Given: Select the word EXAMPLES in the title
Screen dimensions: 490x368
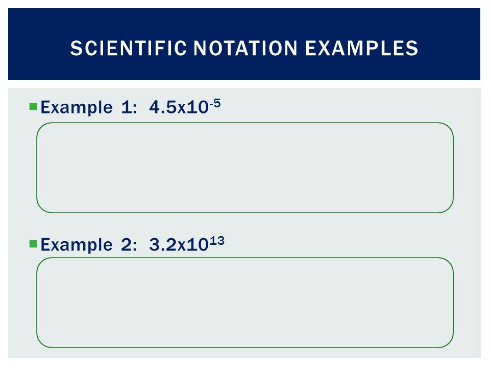Looking at the screenshot, I should pos(361,48).
